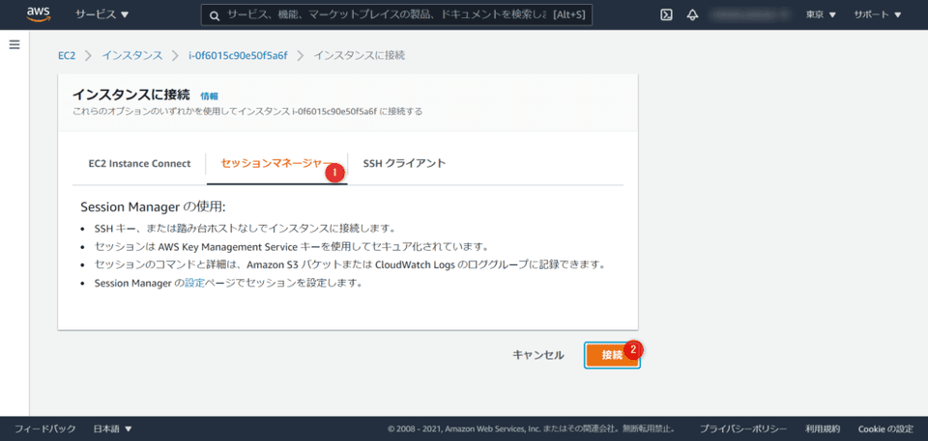Image resolution: width=928 pixels, height=441 pixels.
Task: Expand the サポート support menu
Action: click(878, 14)
